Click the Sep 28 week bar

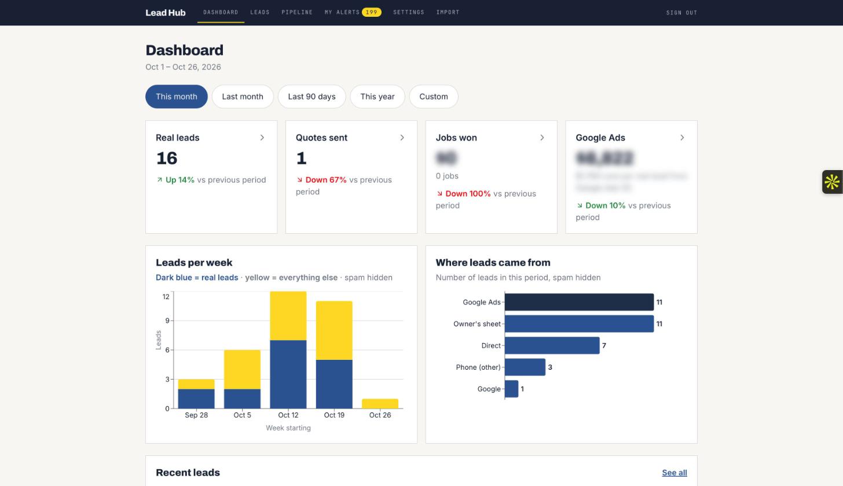pyautogui.click(x=196, y=394)
